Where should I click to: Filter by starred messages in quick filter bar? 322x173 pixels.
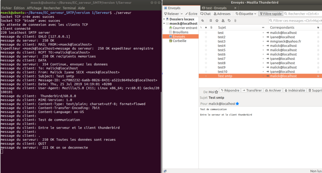(x=217, y=20)
